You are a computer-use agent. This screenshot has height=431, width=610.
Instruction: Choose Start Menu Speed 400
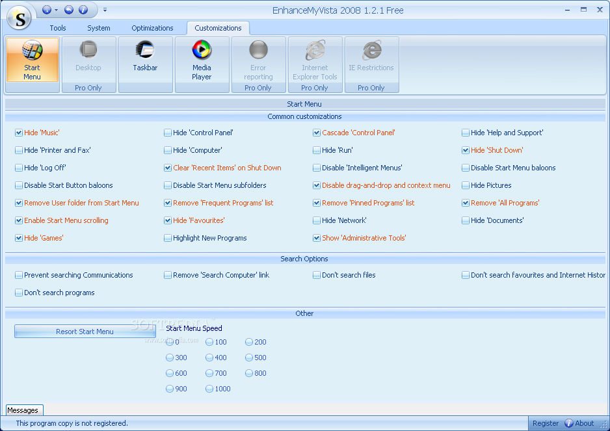pyautogui.click(x=209, y=358)
